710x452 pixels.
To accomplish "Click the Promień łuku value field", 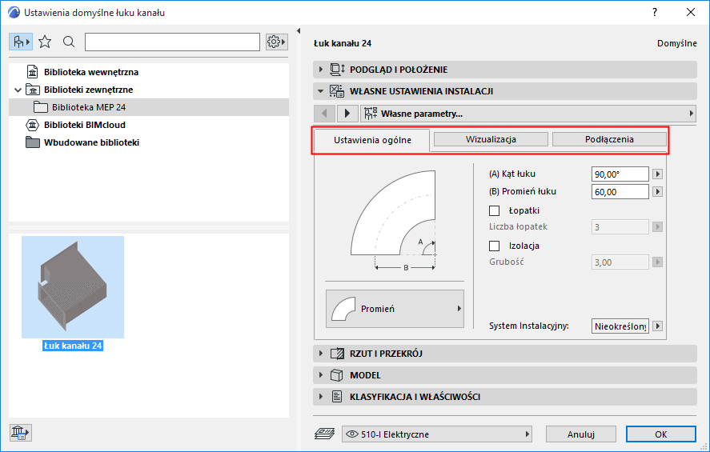I will [620, 191].
